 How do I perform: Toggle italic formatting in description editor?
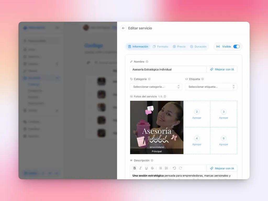[140, 168]
